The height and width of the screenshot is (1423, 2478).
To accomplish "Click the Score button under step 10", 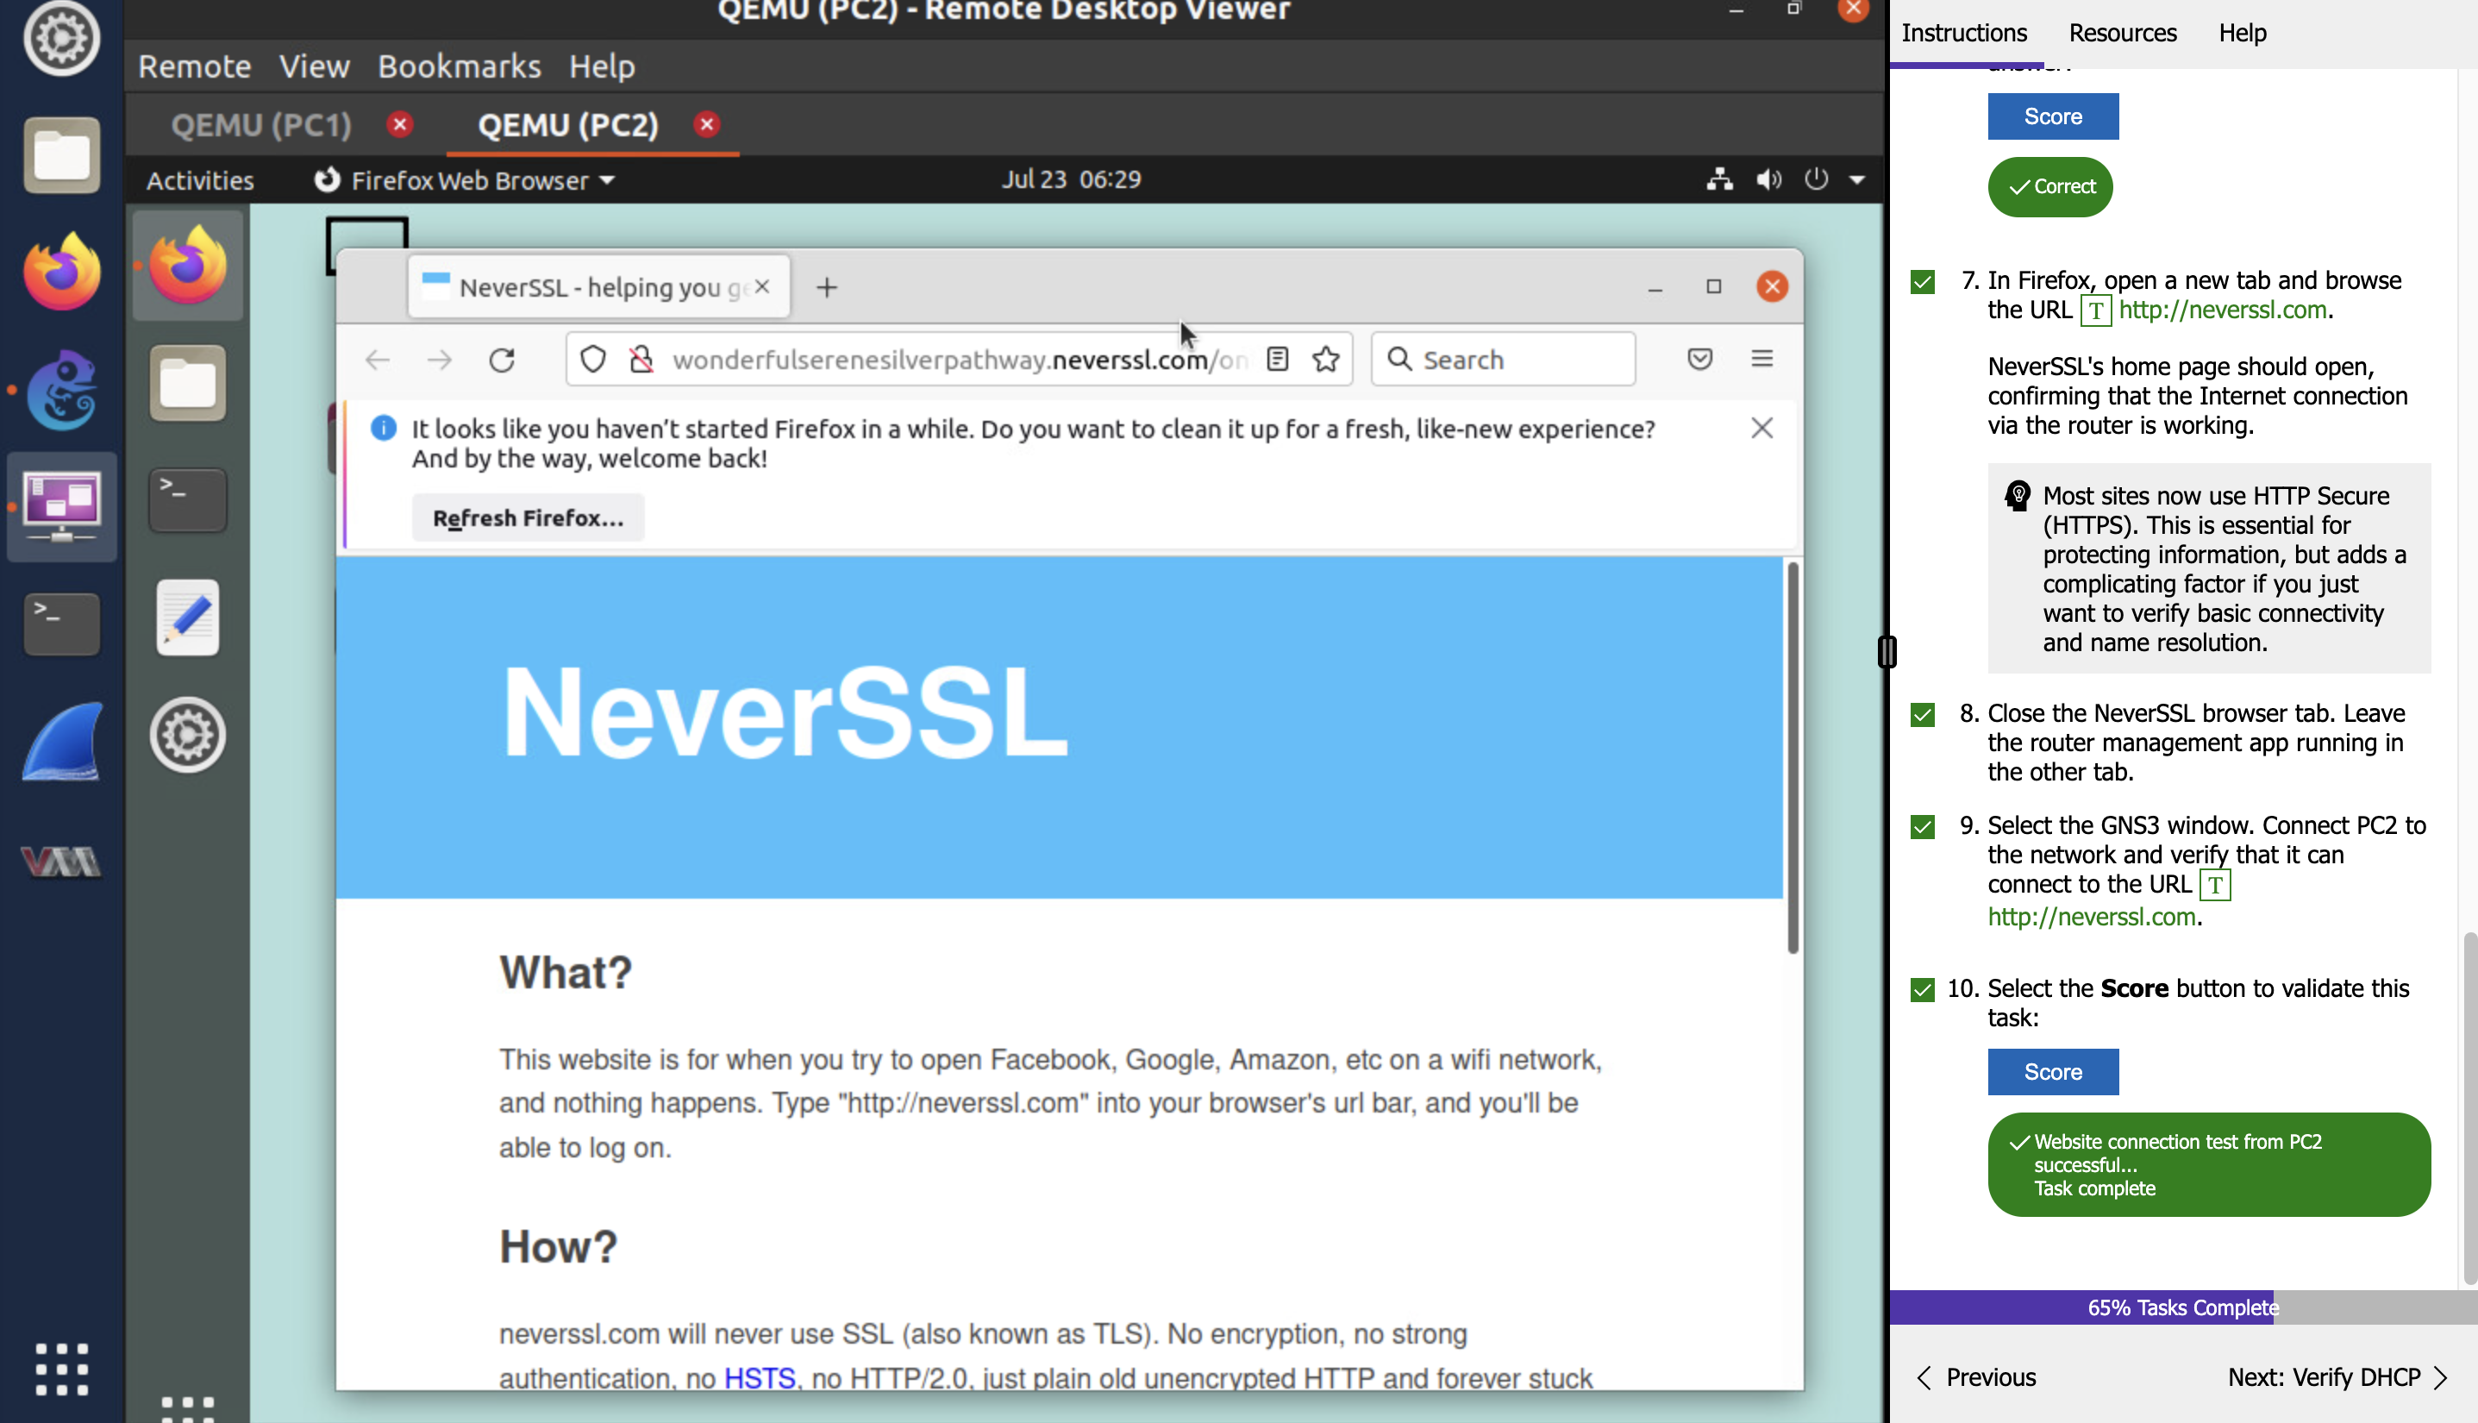I will click(x=2053, y=1072).
